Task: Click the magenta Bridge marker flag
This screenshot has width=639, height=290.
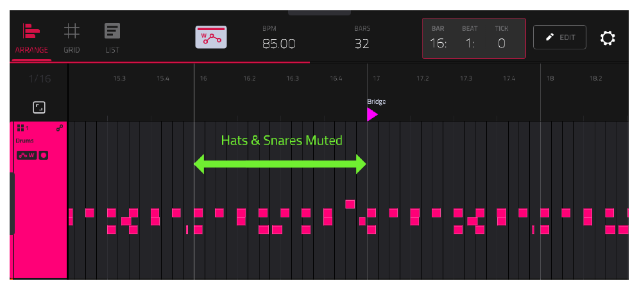Action: pos(371,114)
